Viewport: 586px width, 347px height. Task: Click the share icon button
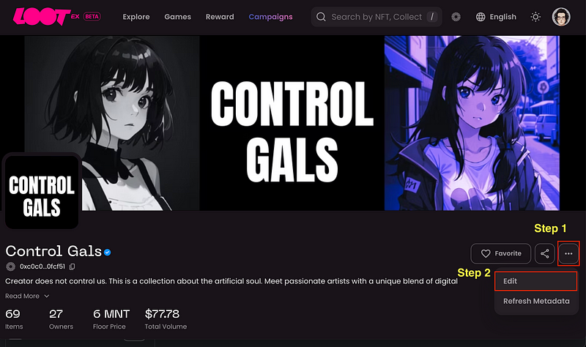tap(545, 253)
